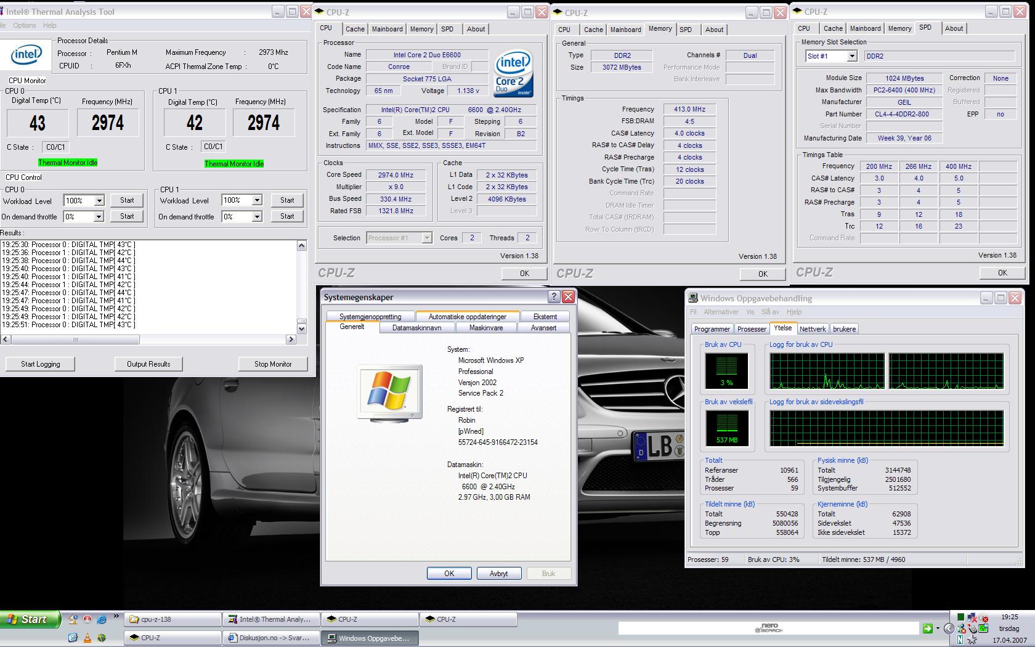The width and height of the screenshot is (1035, 647).
Task: Click the globe icon in quick launch second row
Action: tap(102, 638)
